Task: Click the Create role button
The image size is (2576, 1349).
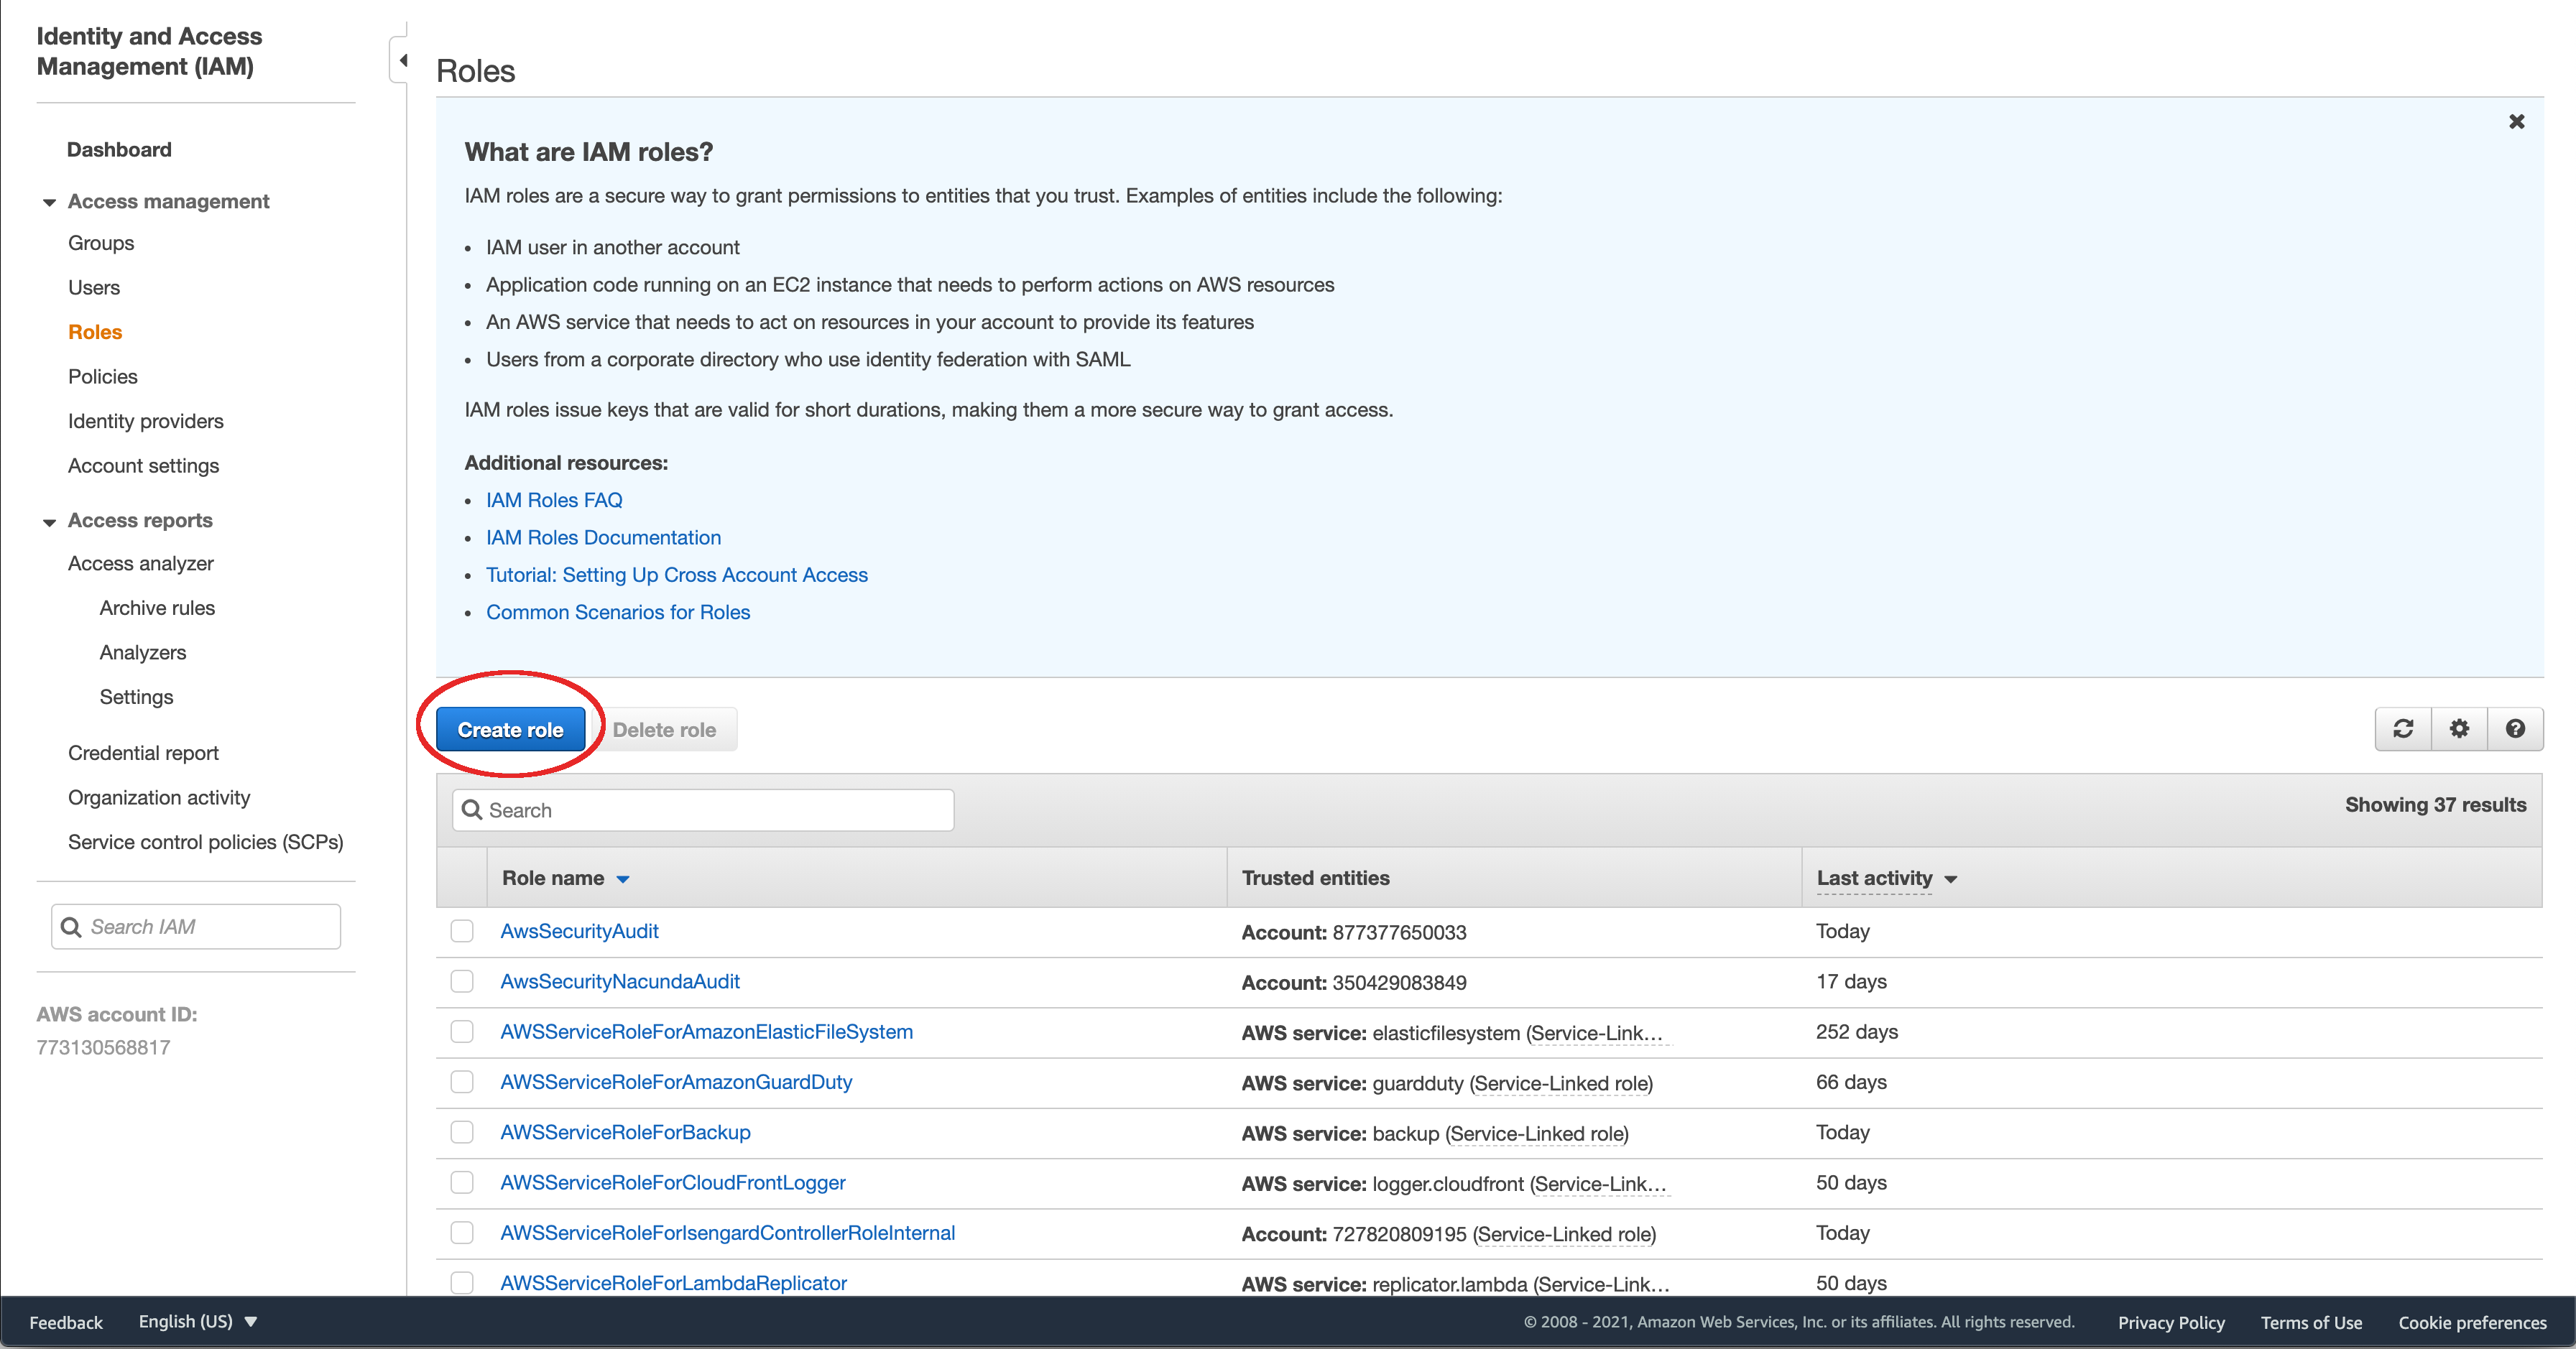Action: click(x=510, y=730)
